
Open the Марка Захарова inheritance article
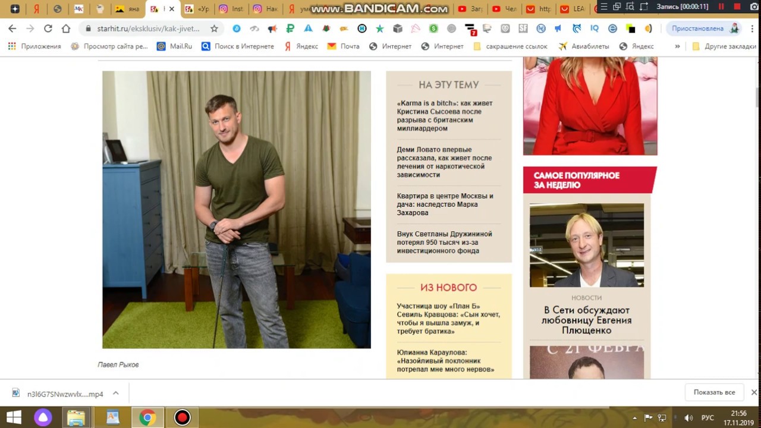click(445, 204)
